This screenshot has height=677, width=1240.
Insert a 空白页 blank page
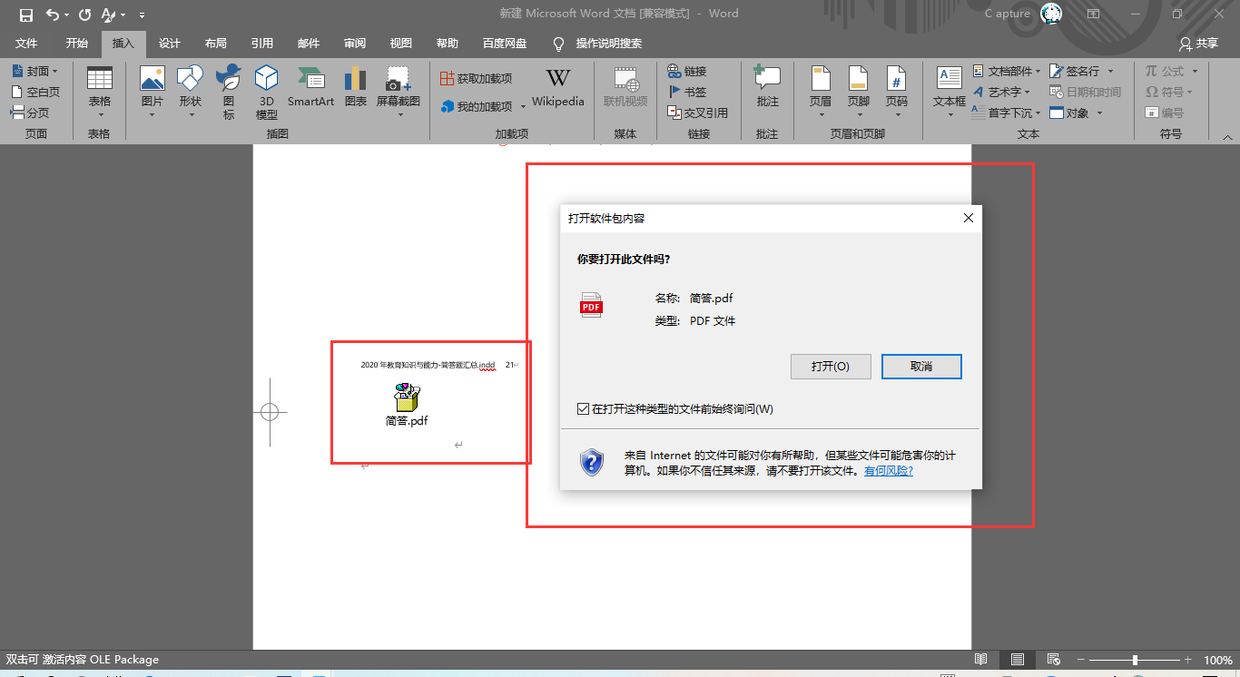pyautogui.click(x=35, y=92)
